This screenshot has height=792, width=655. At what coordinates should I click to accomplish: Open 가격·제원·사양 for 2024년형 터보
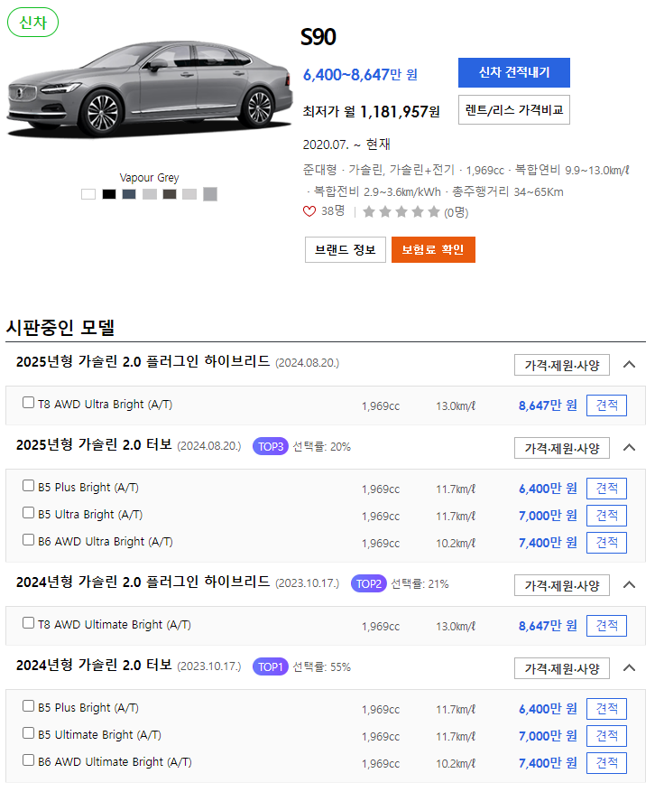click(562, 668)
